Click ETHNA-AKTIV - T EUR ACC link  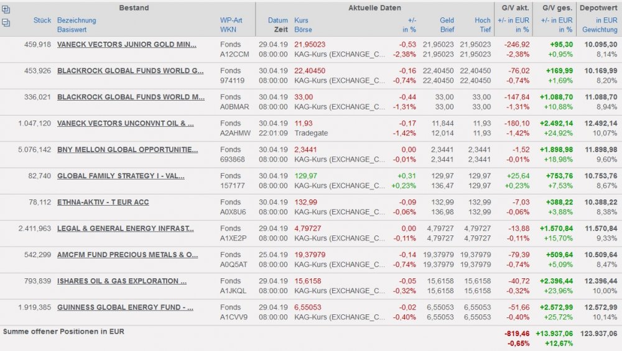click(x=103, y=202)
